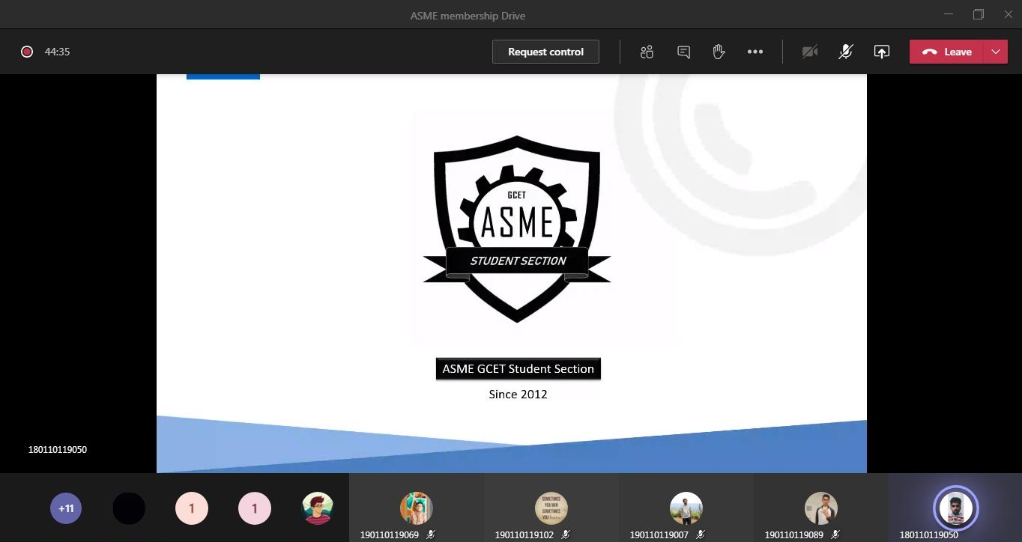Raise your hand in the meeting
The width and height of the screenshot is (1022, 542).
[719, 52]
